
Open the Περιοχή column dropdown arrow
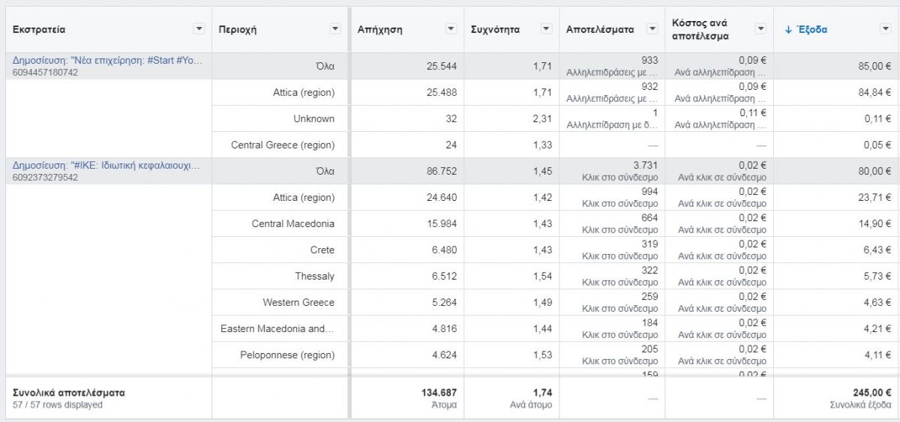point(335,29)
